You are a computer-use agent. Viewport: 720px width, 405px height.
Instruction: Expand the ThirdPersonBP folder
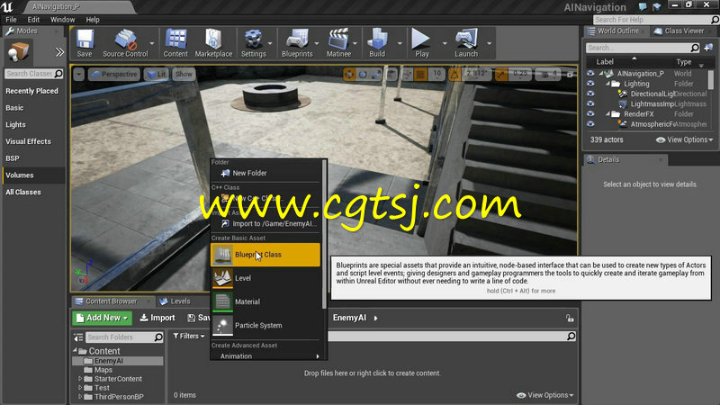80,397
